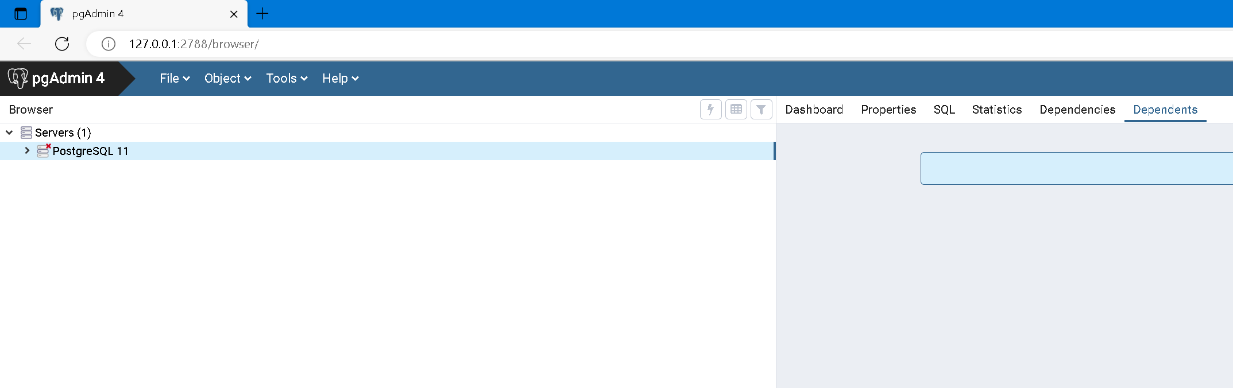This screenshot has height=388, width=1233.
Task: Open the Object menu
Action: coord(228,78)
